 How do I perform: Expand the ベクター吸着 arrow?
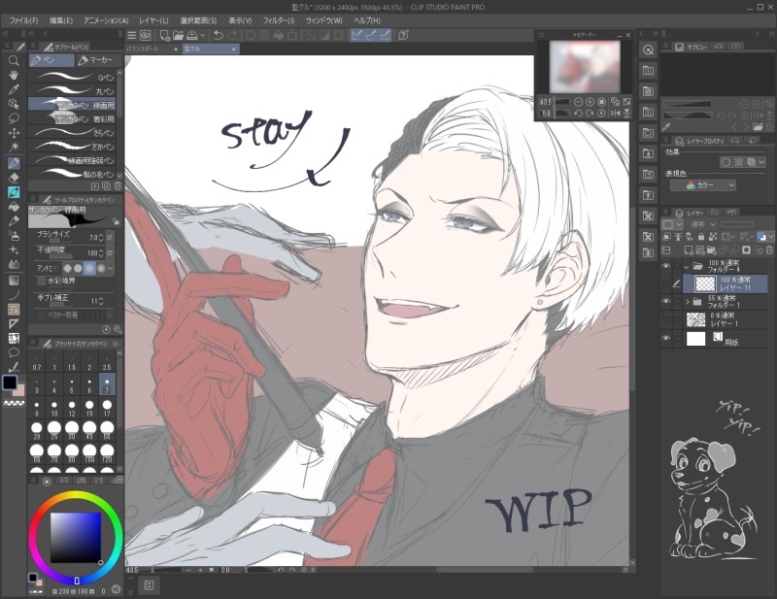click(x=110, y=315)
